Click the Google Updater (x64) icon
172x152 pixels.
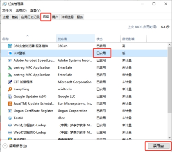[10, 96]
